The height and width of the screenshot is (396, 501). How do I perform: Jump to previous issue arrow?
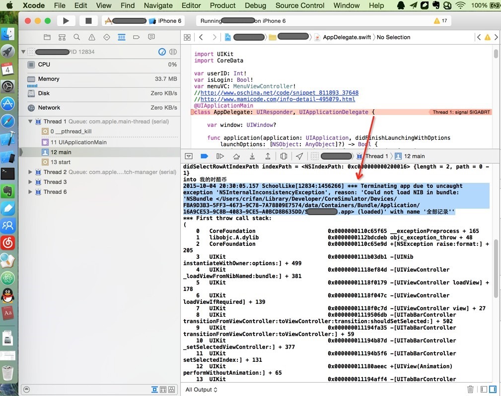[x=479, y=37]
